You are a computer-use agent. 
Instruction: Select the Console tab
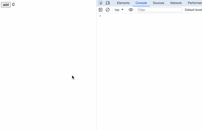pyautogui.click(x=141, y=3)
